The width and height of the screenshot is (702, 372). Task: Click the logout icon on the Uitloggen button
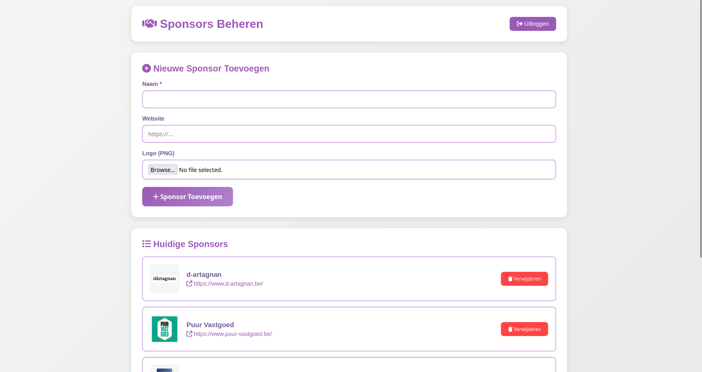pos(519,24)
